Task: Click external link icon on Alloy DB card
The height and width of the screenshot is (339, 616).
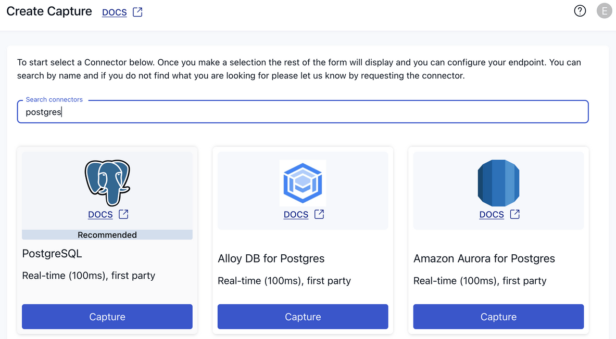Action: 319,214
